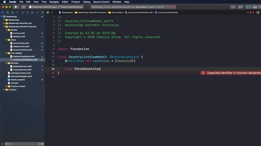The width and height of the screenshot is (261, 146).
Task: Expand the Products folder
Action: click(4, 90)
